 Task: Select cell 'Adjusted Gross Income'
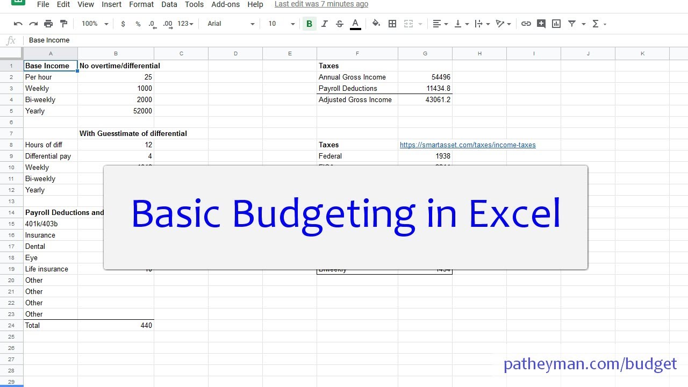[357, 99]
